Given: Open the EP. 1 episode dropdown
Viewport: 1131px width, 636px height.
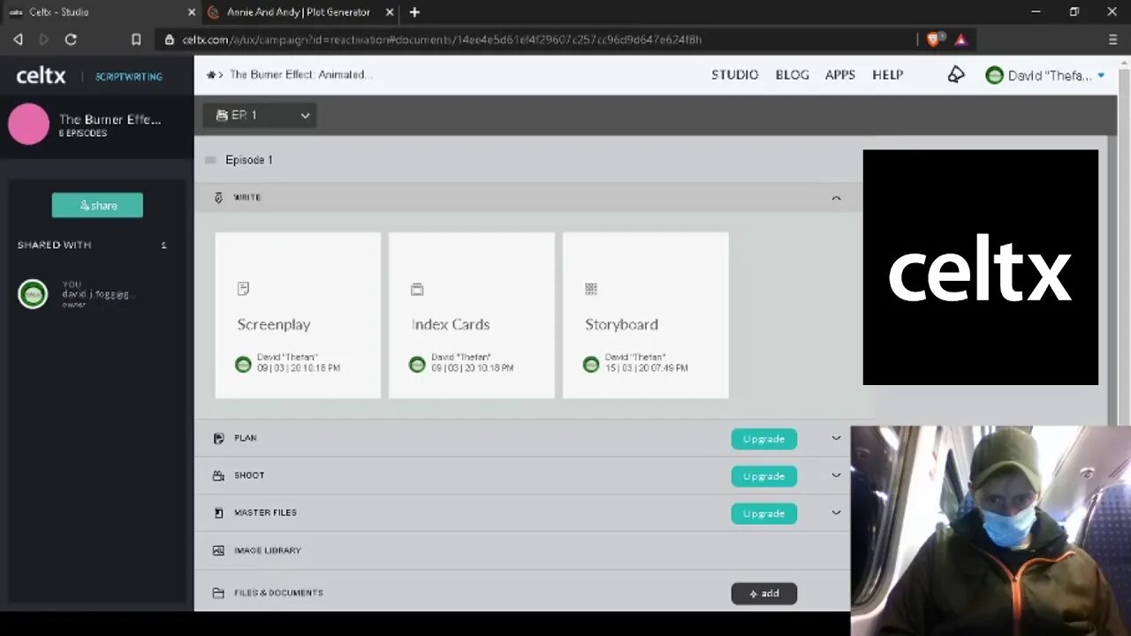Looking at the screenshot, I should pos(260,116).
